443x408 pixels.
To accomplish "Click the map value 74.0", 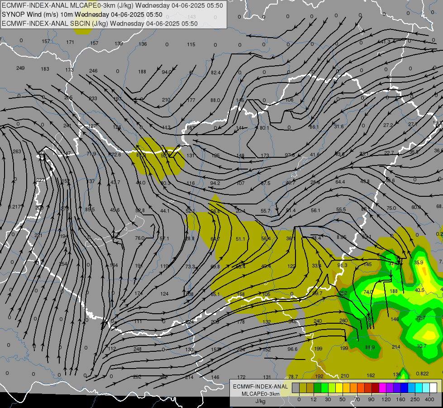I will (x=368, y=292).
